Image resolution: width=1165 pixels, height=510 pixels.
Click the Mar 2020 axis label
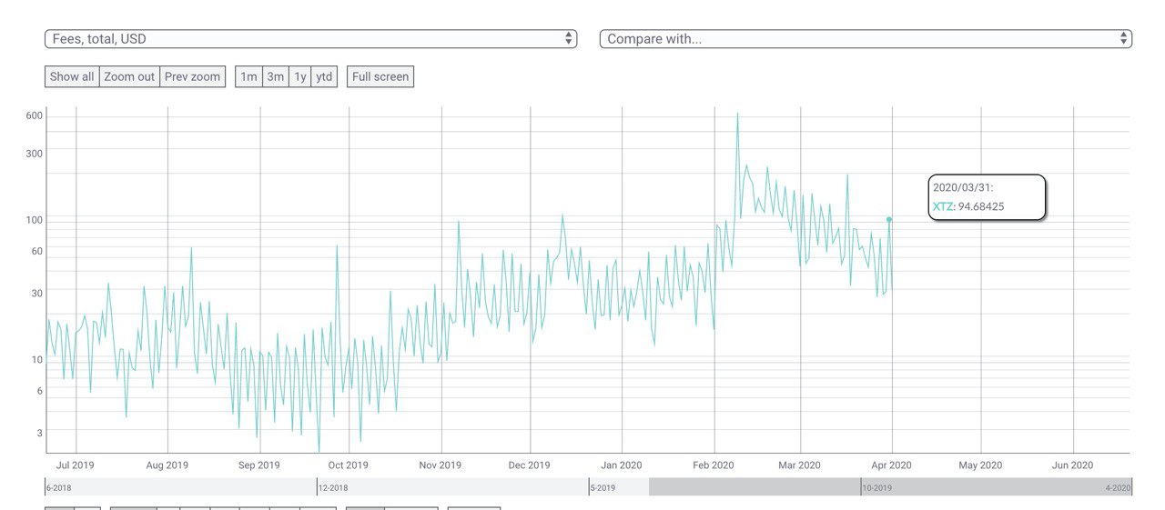[x=798, y=465]
